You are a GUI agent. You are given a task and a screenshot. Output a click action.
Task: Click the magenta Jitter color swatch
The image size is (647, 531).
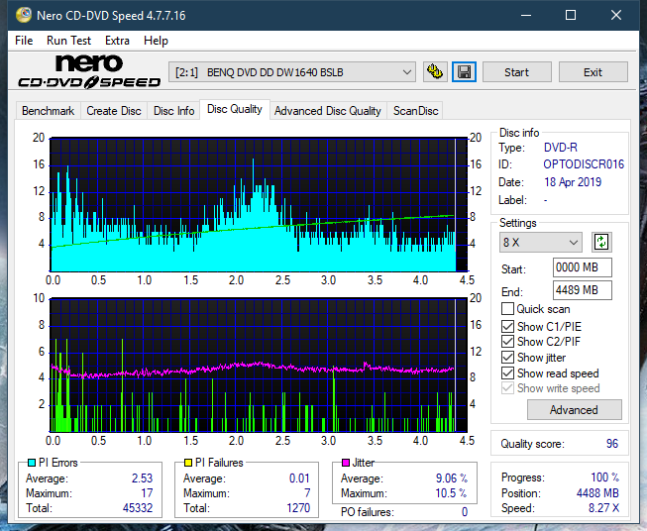click(x=346, y=463)
